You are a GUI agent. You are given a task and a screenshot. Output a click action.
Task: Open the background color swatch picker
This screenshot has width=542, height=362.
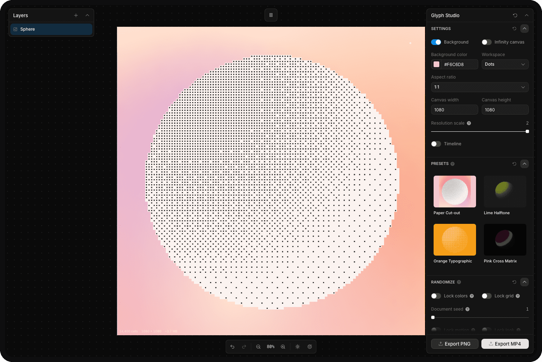point(436,64)
